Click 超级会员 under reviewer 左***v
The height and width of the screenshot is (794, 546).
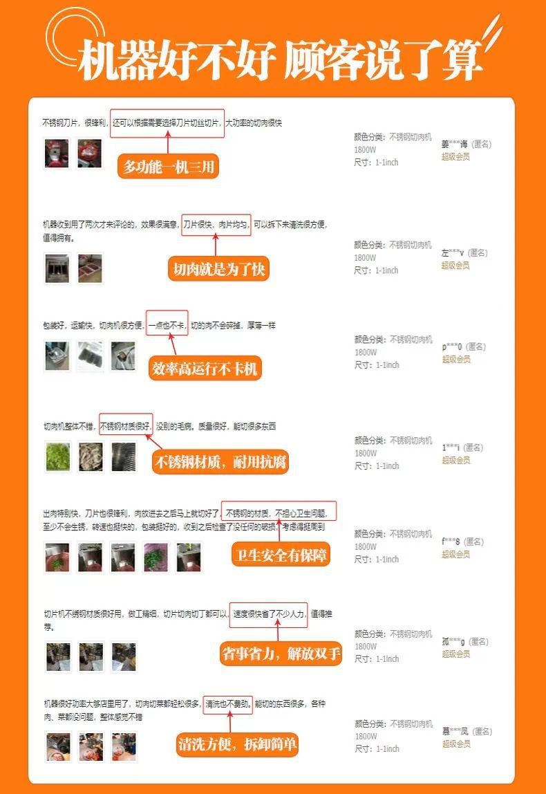455,266
